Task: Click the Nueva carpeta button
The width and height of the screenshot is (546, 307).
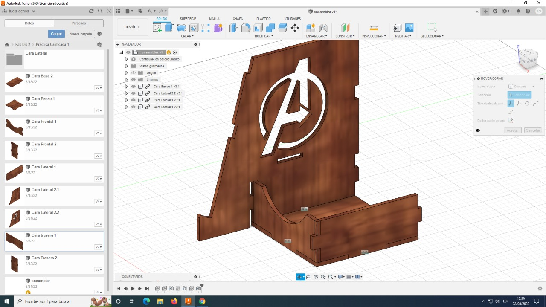Action: (x=81, y=34)
